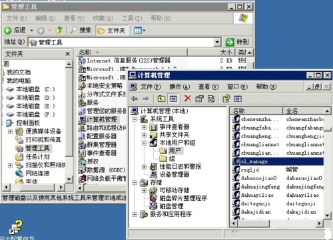Screen dimensions: 333x240
Task: Open the address bar dropdown arrow
Action: click(217, 42)
